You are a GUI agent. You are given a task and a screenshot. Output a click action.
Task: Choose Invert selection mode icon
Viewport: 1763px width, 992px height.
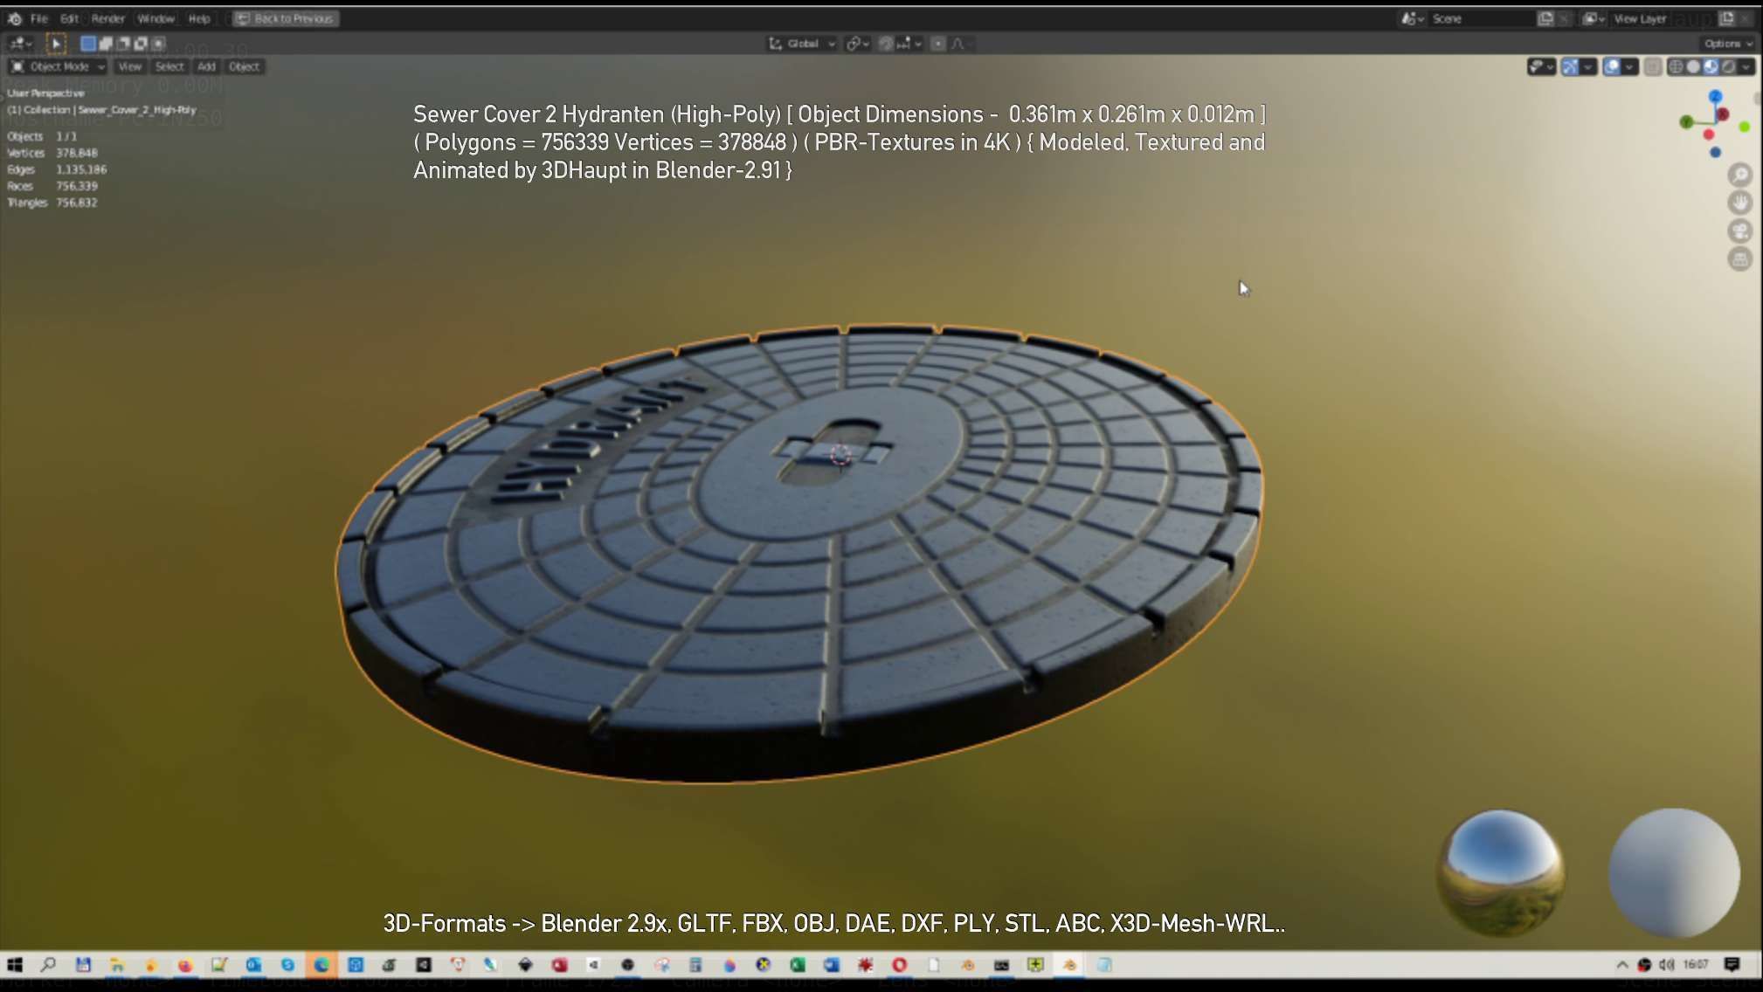pyautogui.click(x=141, y=43)
